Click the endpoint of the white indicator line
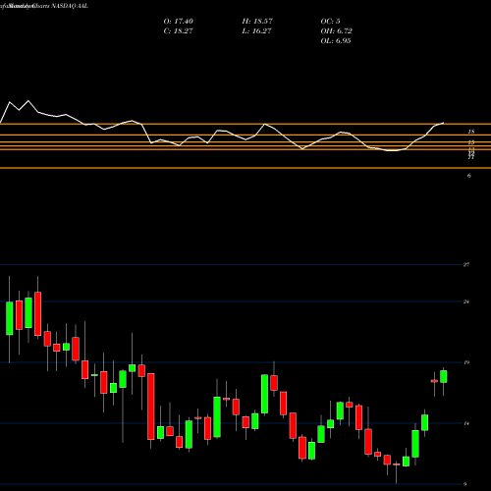 pyautogui.click(x=444, y=123)
